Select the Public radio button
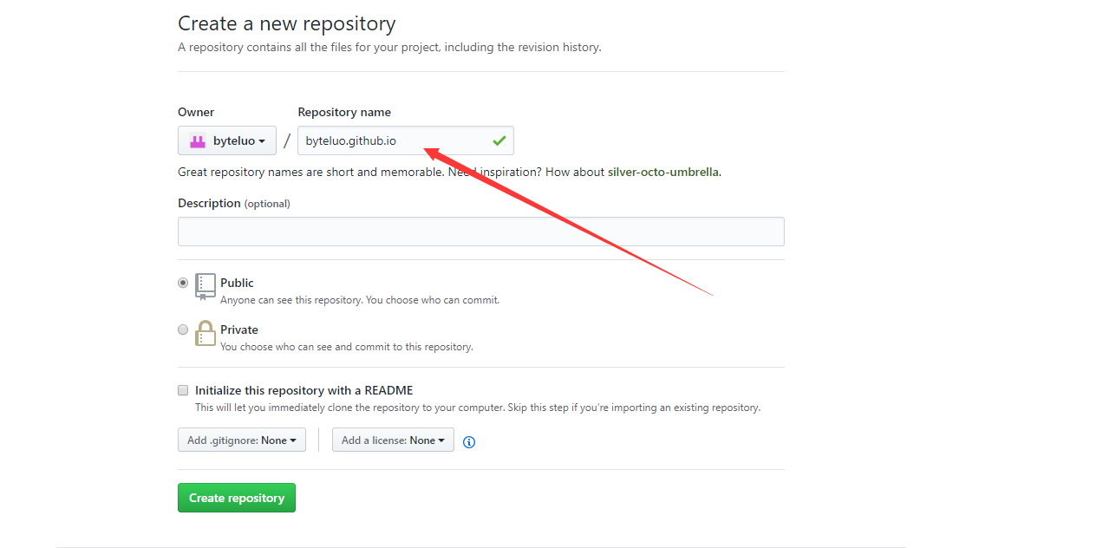Screen dimensions: 1103x548 (x=183, y=283)
